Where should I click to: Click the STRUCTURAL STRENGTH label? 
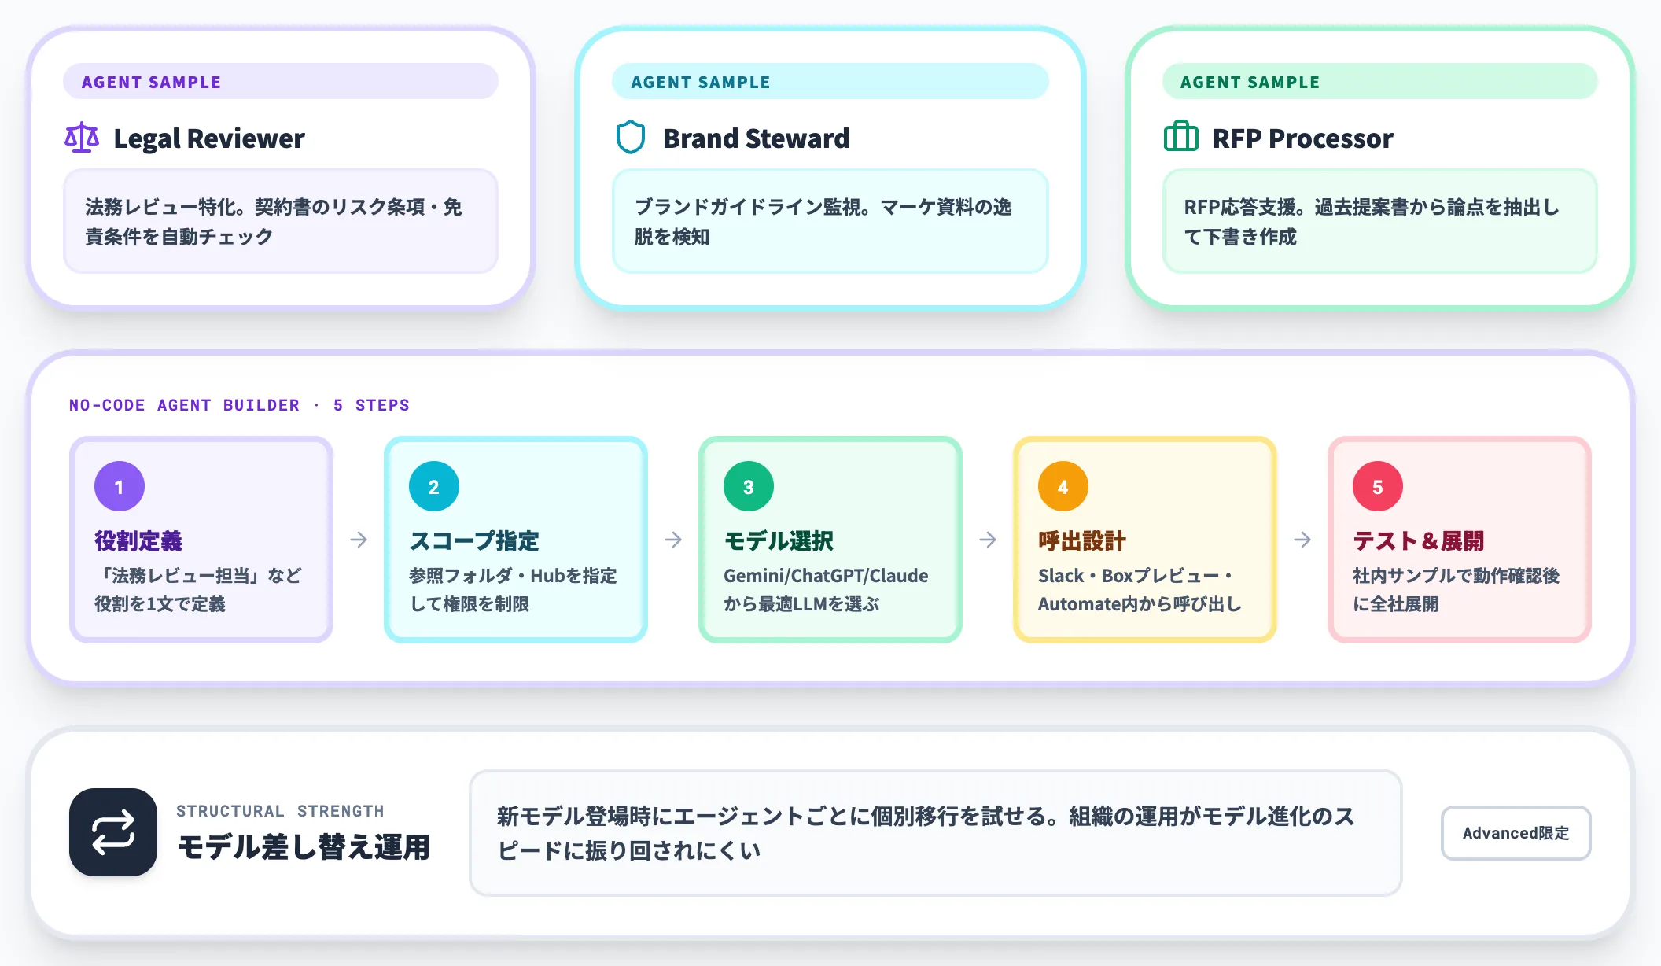[x=281, y=811]
